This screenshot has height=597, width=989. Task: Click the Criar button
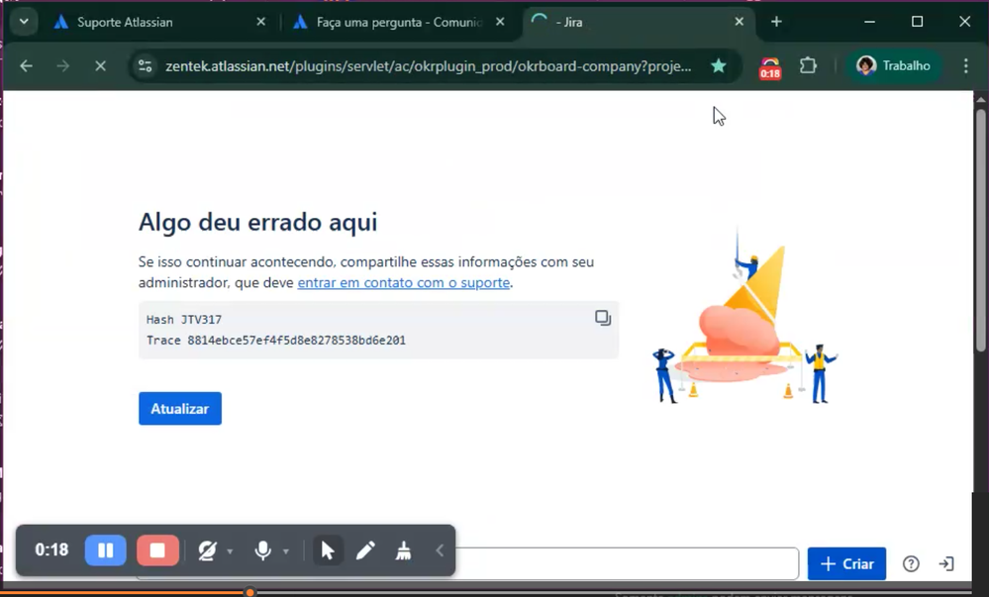pos(846,563)
